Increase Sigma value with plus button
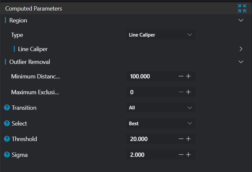 click(188, 155)
